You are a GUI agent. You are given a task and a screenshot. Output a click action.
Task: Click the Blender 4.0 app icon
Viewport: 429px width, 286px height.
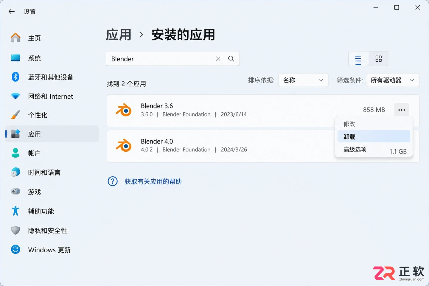pos(124,145)
